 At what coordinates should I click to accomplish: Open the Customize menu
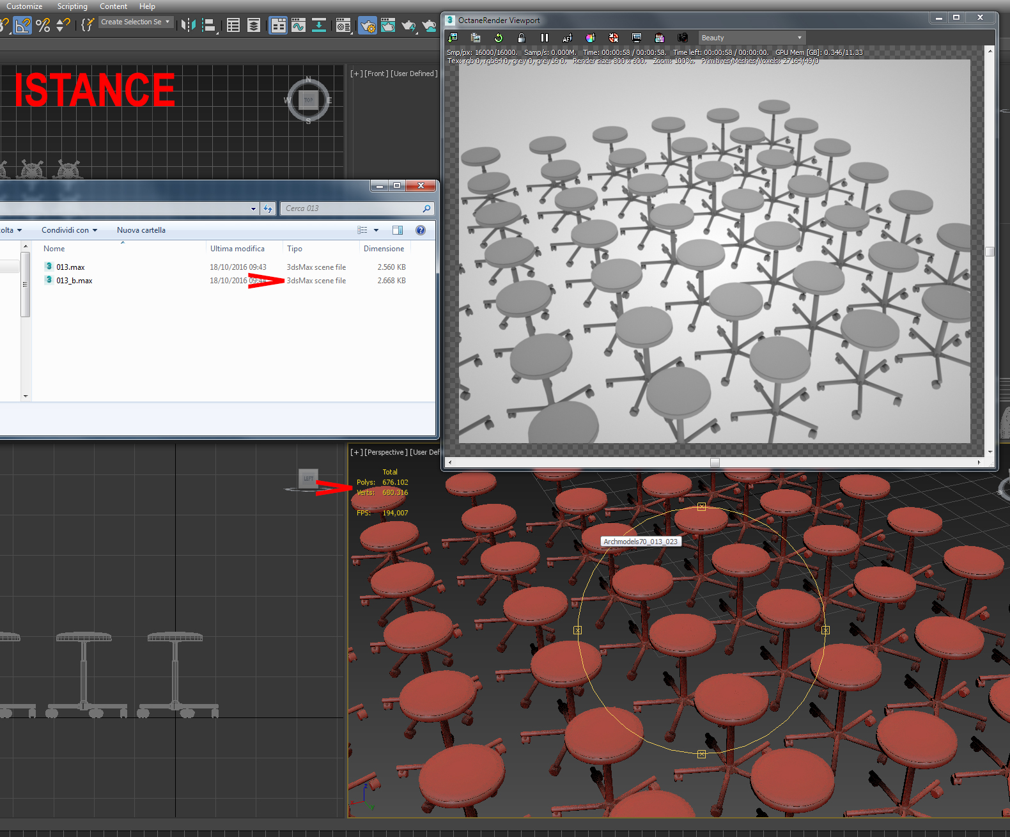pos(24,6)
